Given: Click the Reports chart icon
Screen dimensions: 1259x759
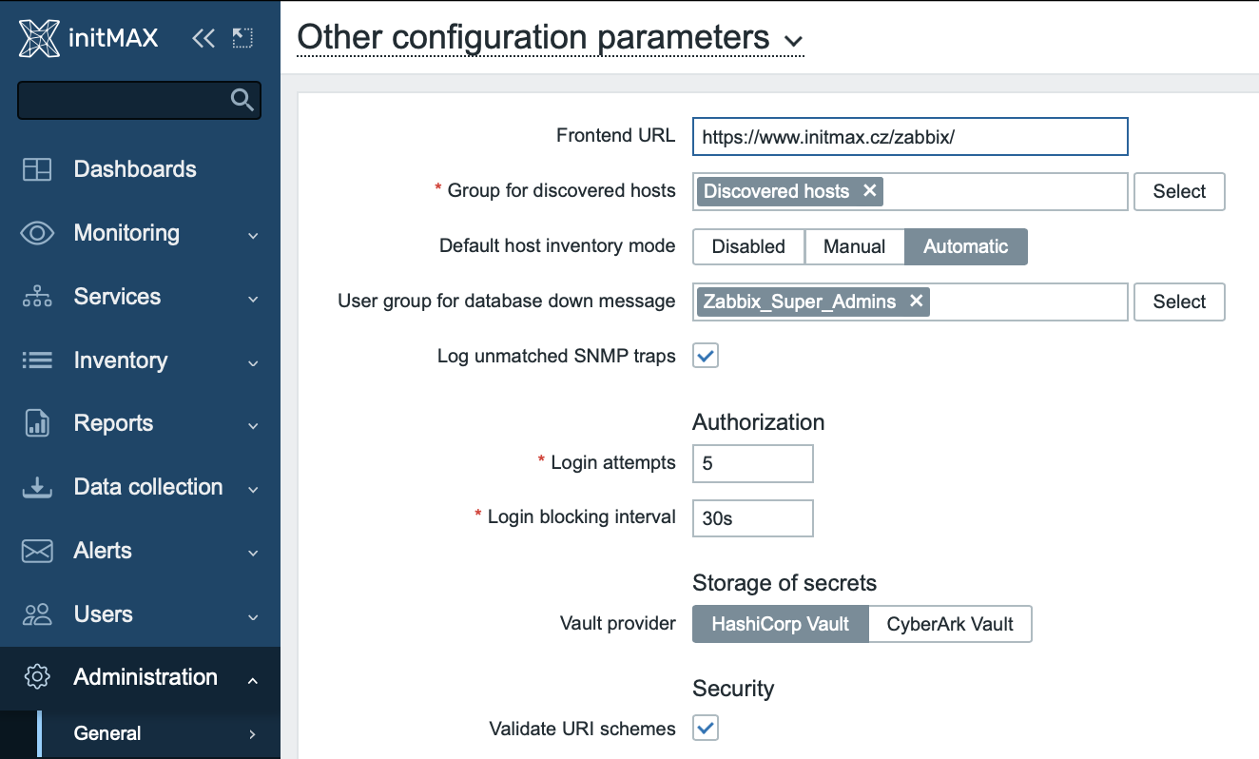Looking at the screenshot, I should coord(37,423).
